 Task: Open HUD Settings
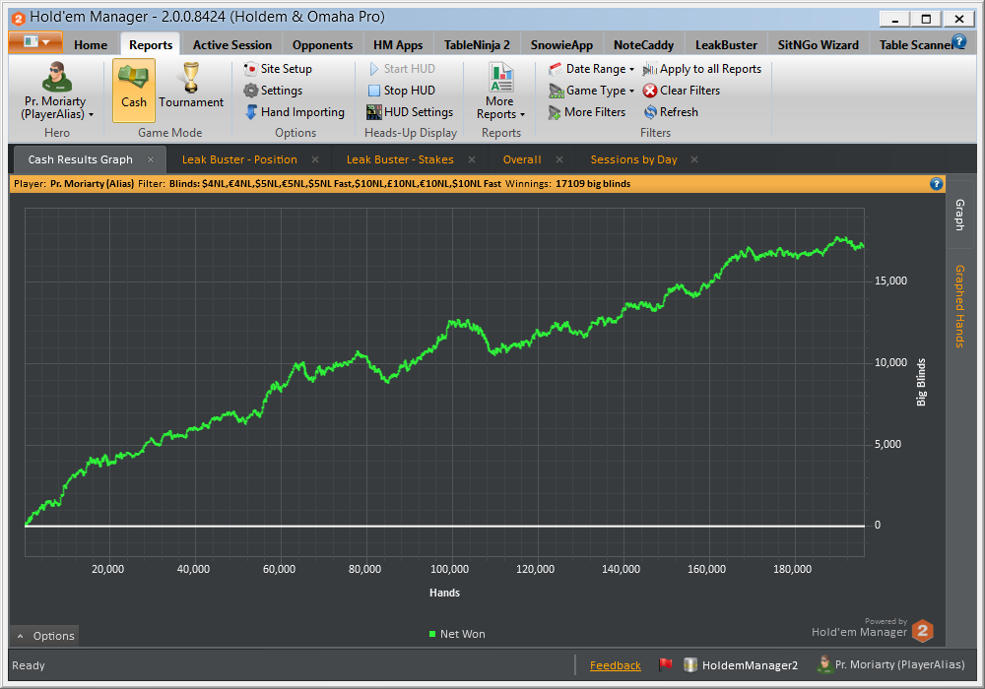click(410, 112)
